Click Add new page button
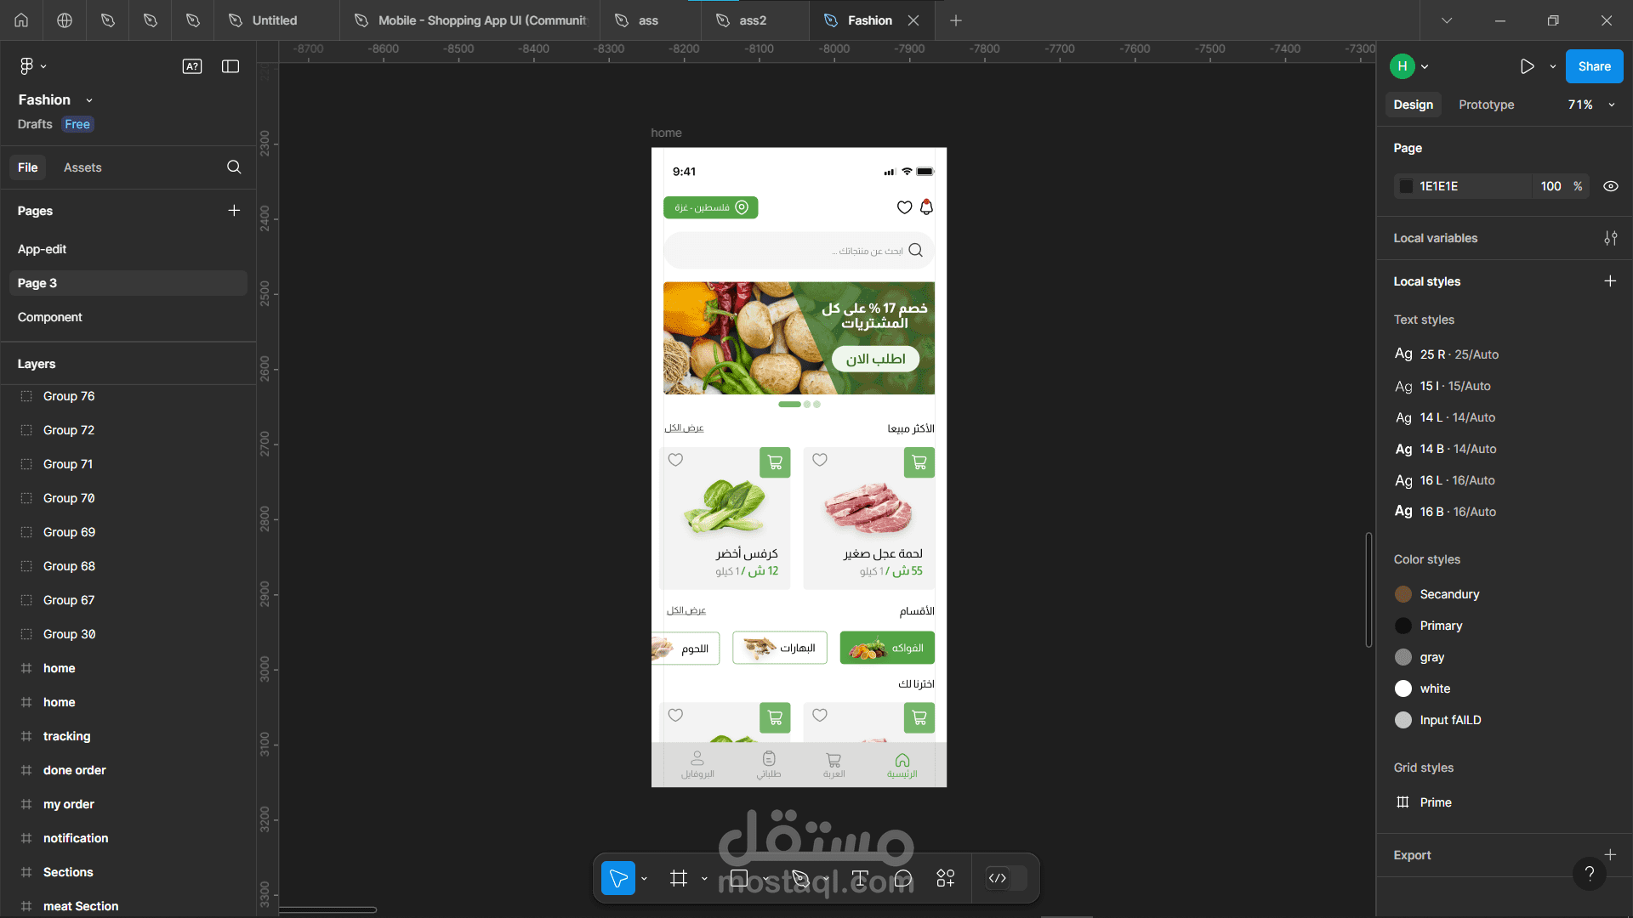1633x918 pixels. pos(235,211)
